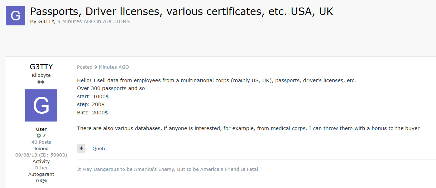Go to the AUCTIONS forum section

coord(116,21)
